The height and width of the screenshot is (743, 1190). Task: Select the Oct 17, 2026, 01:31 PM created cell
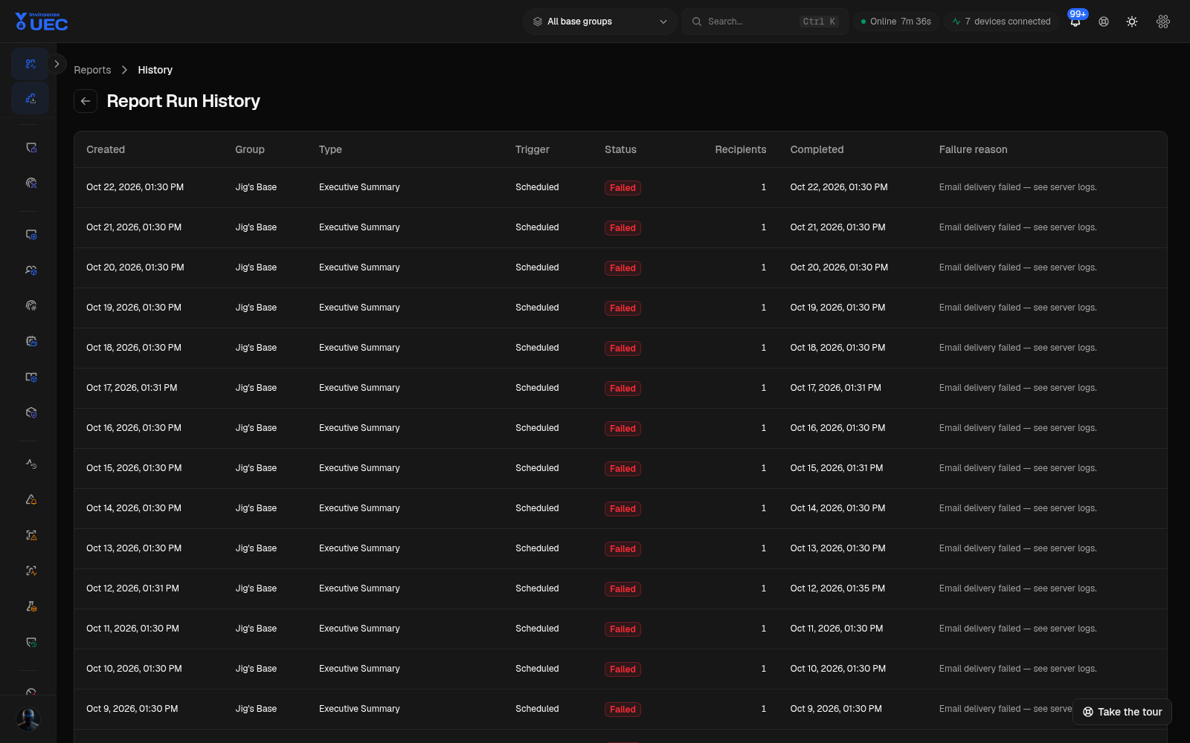click(132, 388)
